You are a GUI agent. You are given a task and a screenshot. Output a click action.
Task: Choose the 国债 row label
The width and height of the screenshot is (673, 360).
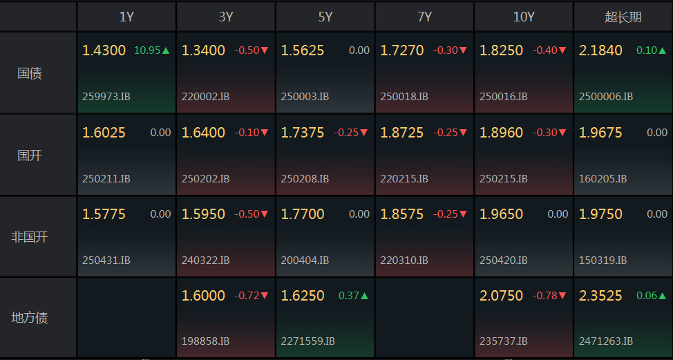(x=30, y=73)
